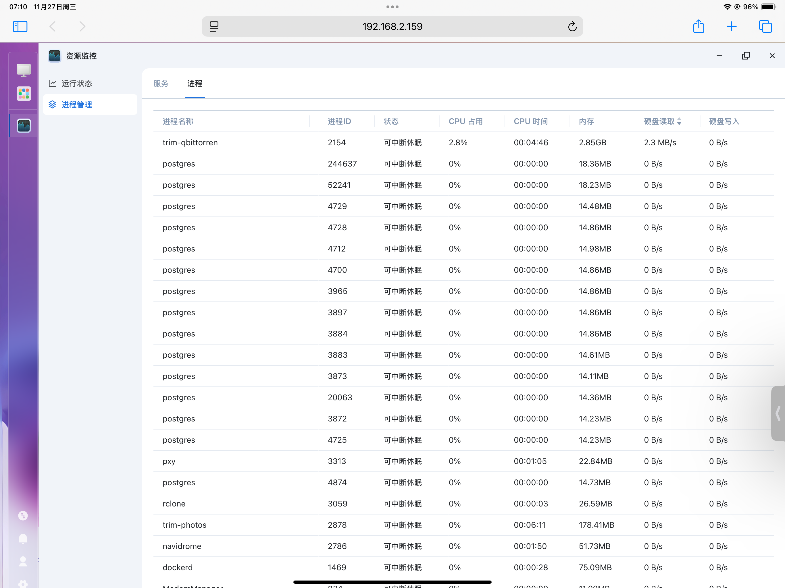Select the rclone process row
The height and width of the screenshot is (588, 785).
pyautogui.click(x=463, y=504)
